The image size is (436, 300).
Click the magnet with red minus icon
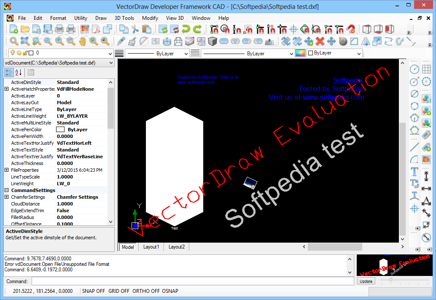351,29
